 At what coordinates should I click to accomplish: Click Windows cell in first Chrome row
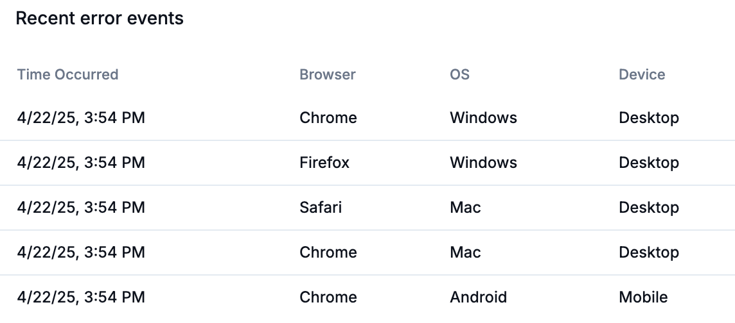click(483, 118)
